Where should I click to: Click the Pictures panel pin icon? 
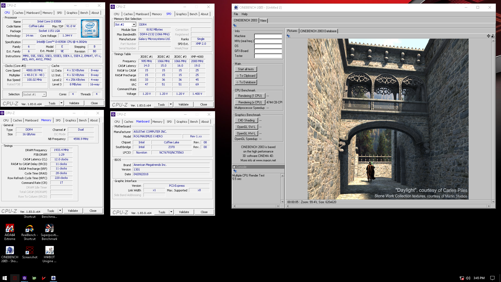(x=288, y=36)
